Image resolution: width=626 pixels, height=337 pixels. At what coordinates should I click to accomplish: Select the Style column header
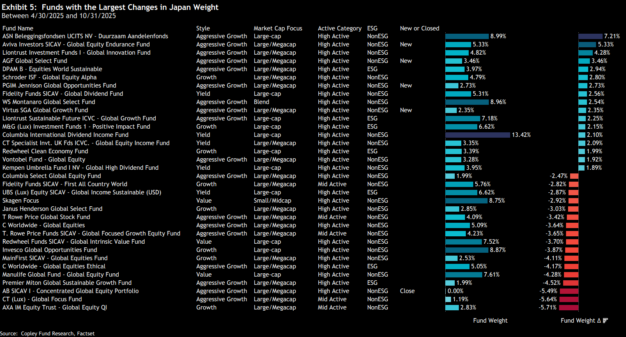pos(203,28)
